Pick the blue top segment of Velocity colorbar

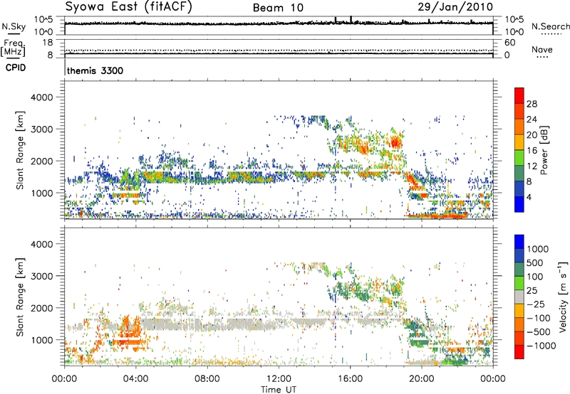click(519, 242)
